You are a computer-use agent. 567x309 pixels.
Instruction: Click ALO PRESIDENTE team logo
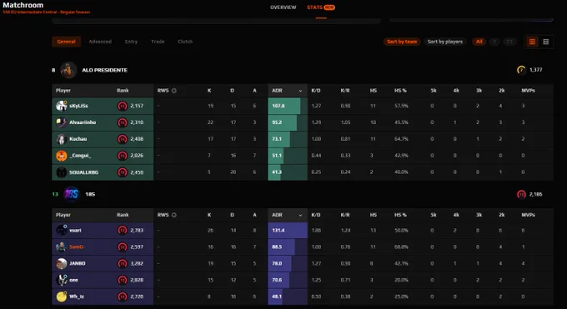coord(68,70)
